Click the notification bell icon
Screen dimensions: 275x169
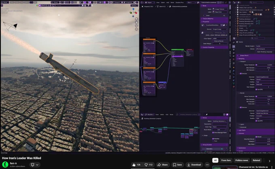33,165
